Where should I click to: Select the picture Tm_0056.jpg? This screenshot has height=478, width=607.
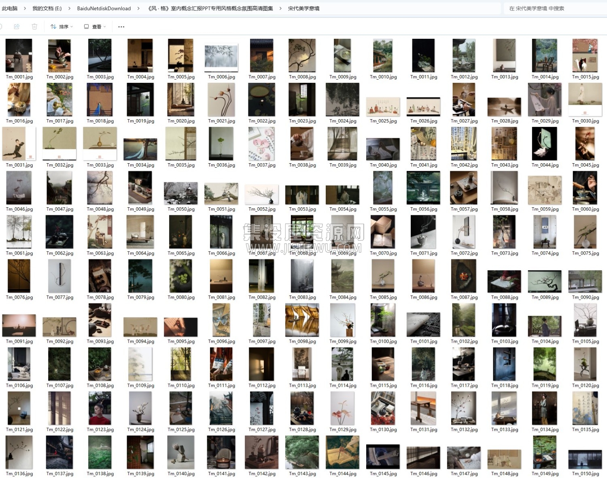point(423,191)
